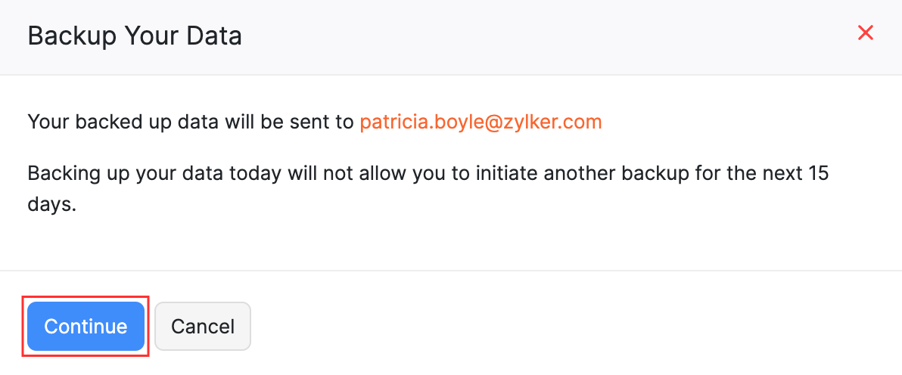Click the Continue button
902x375 pixels.
click(86, 327)
